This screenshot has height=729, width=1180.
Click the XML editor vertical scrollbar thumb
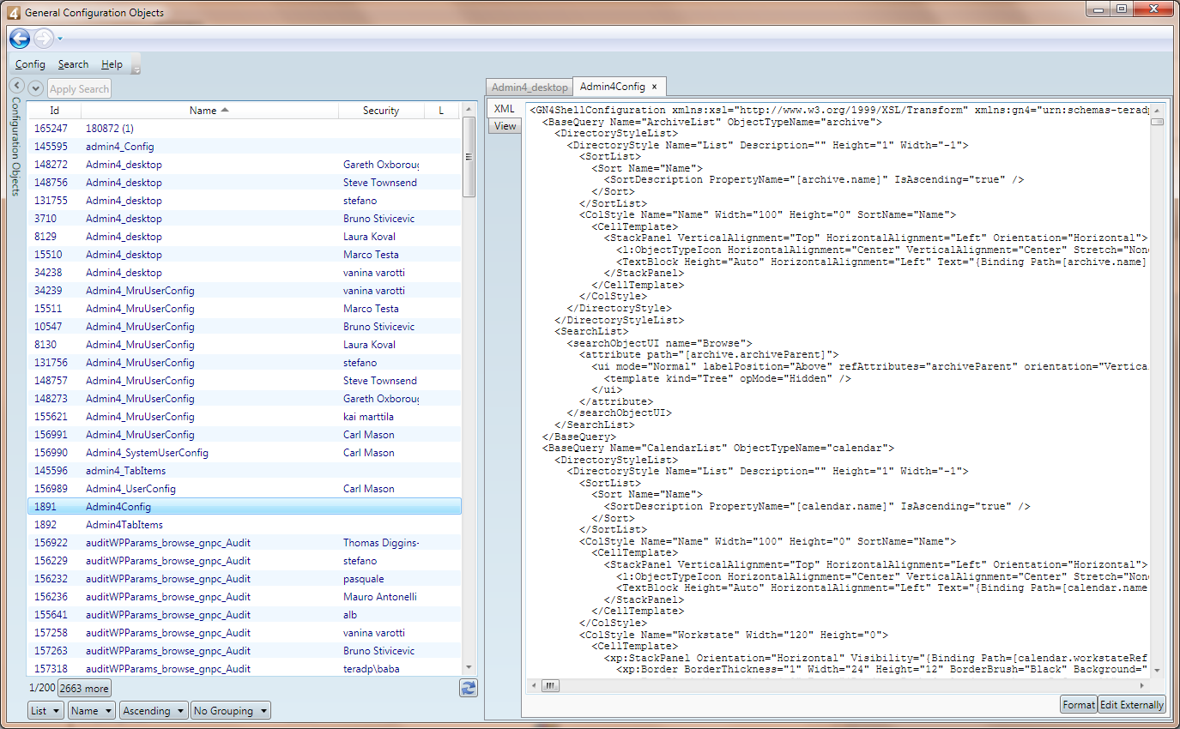tap(1157, 122)
